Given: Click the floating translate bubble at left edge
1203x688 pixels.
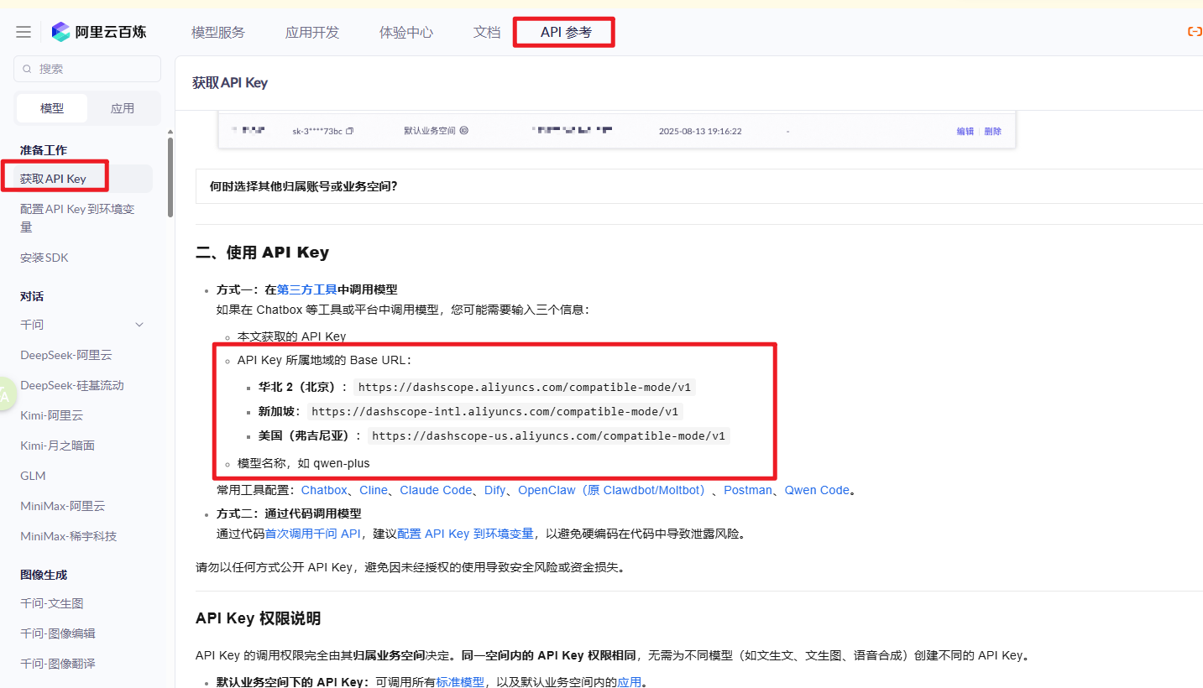Looking at the screenshot, I should click(5, 394).
